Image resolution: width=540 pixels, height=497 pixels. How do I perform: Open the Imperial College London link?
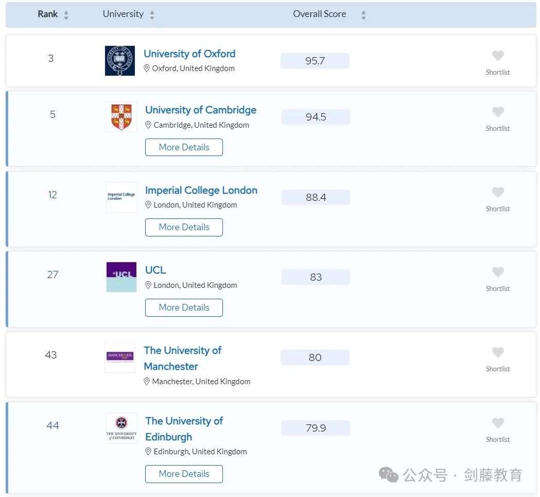(x=201, y=190)
